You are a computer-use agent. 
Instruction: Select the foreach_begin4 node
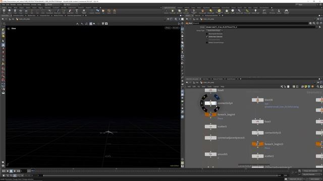click(x=210, y=115)
